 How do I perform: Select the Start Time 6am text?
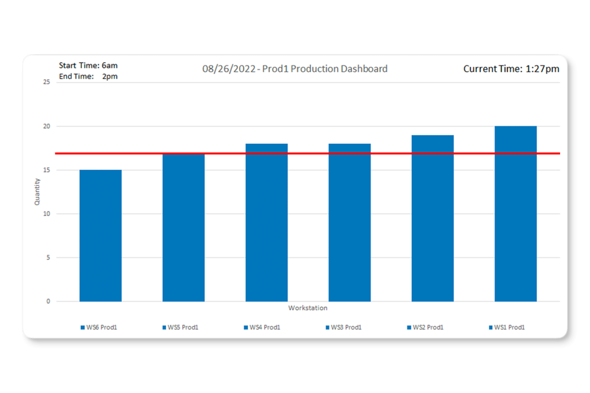click(88, 66)
